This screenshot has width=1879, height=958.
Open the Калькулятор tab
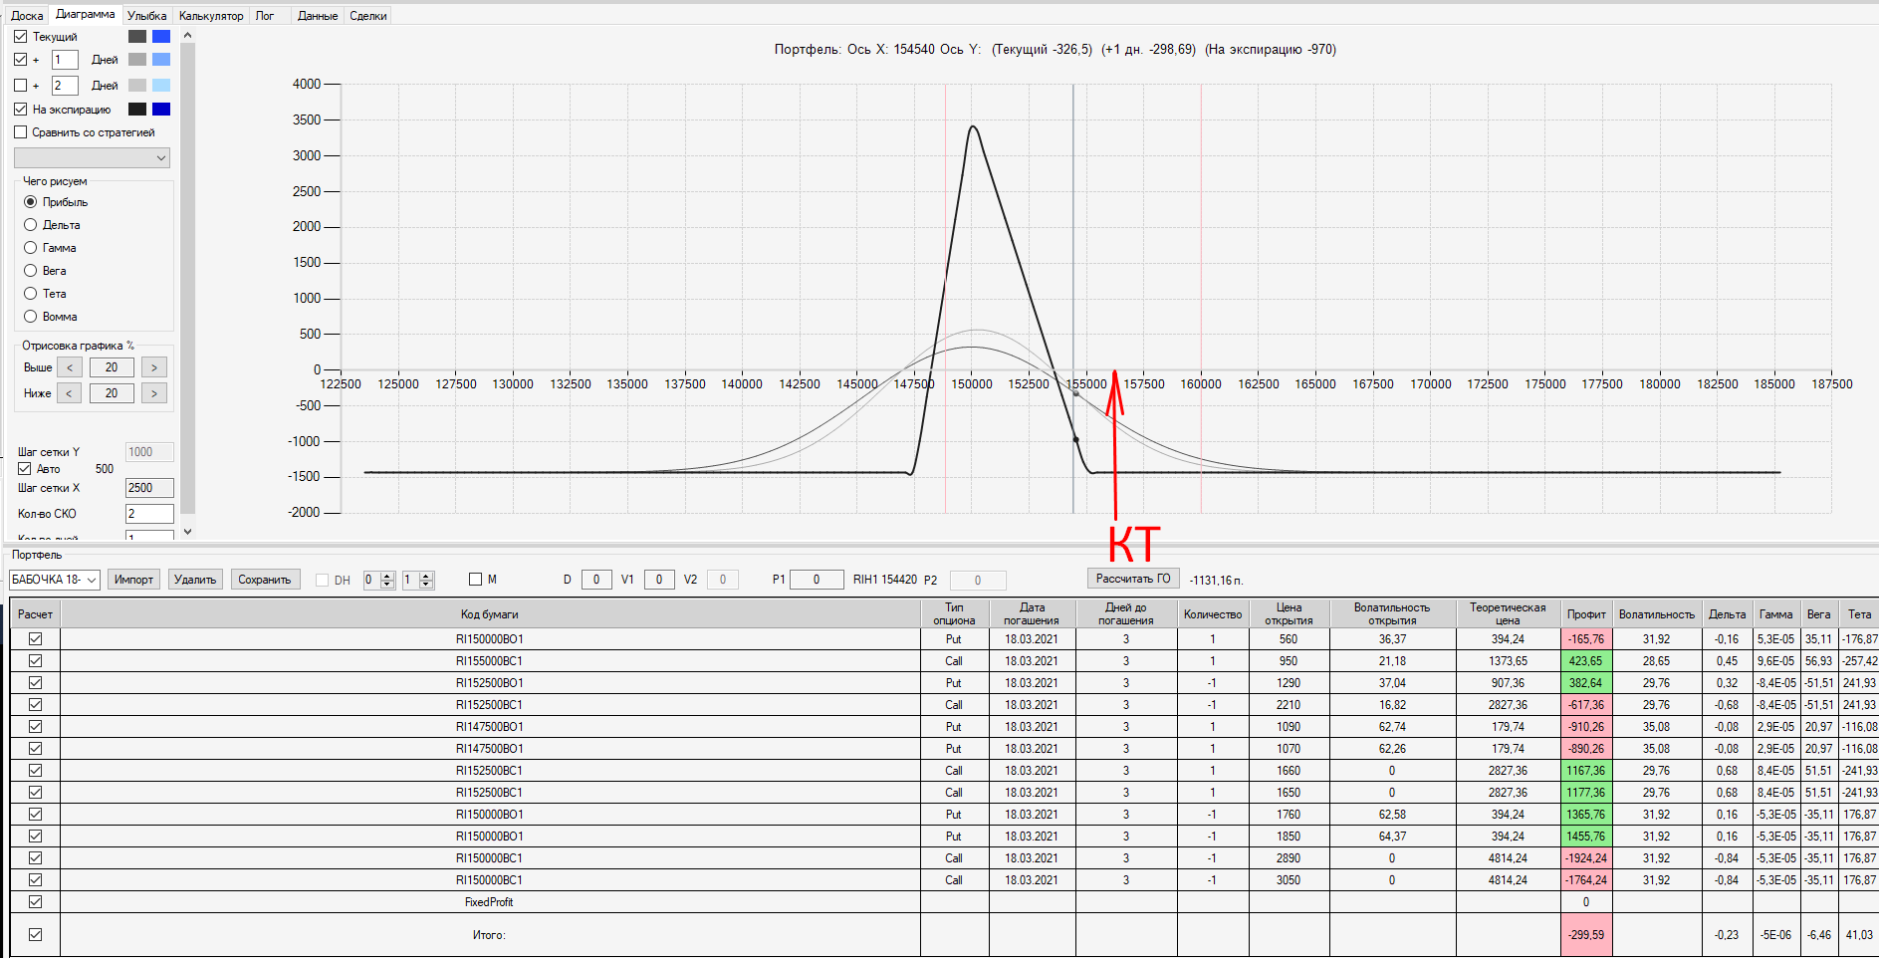(x=211, y=16)
